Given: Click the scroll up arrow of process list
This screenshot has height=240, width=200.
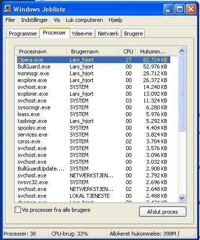Looking at the screenshot, I should click(x=182, y=51).
